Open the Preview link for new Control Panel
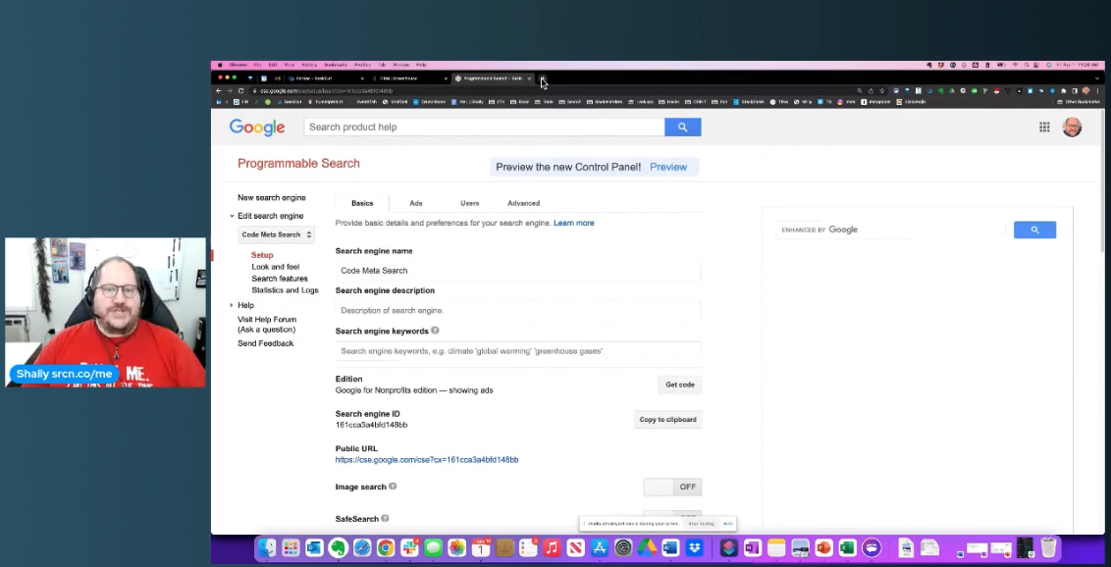This screenshot has width=1111, height=567. pos(668,167)
